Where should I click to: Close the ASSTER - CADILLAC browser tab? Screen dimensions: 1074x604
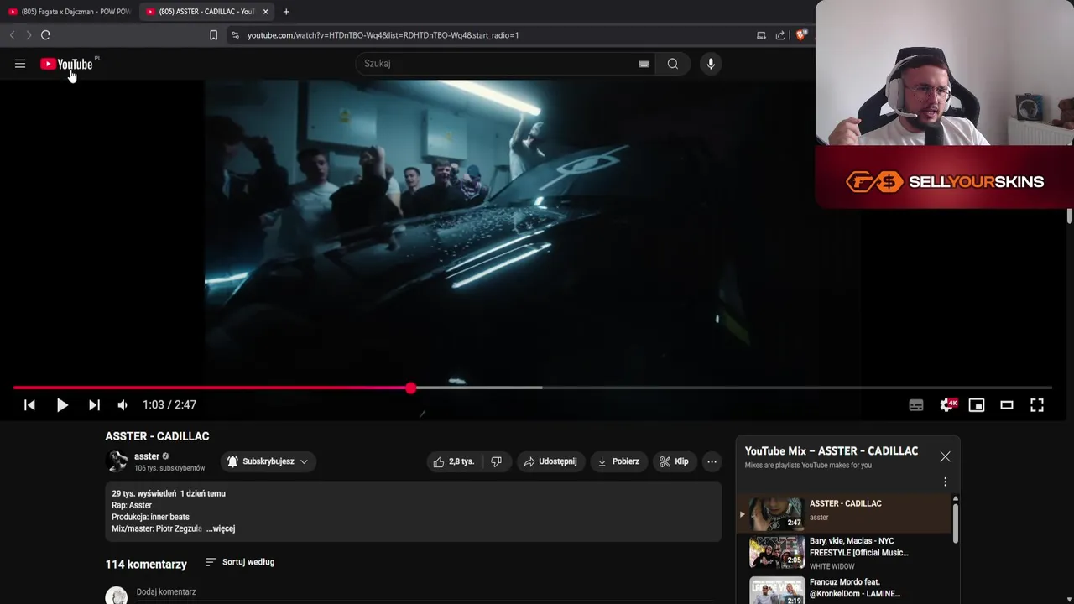tap(265, 12)
